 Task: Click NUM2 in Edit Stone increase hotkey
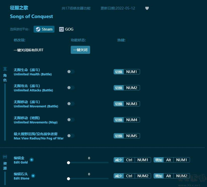(x=181, y=176)
